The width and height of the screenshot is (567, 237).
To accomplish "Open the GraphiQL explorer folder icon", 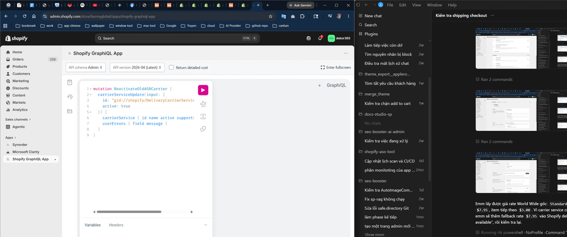I will click(70, 111).
